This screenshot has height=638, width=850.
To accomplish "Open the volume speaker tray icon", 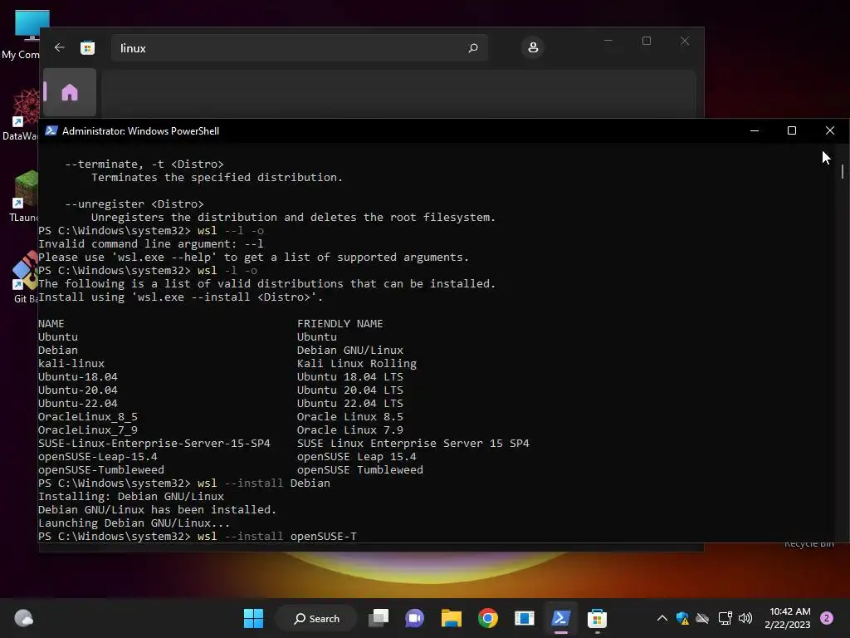I will click(x=745, y=618).
